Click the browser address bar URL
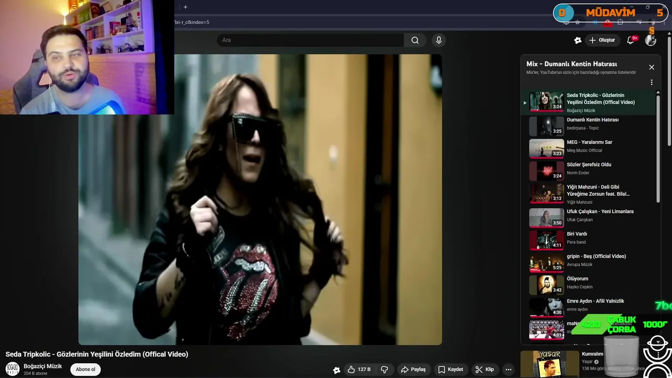 click(192, 22)
